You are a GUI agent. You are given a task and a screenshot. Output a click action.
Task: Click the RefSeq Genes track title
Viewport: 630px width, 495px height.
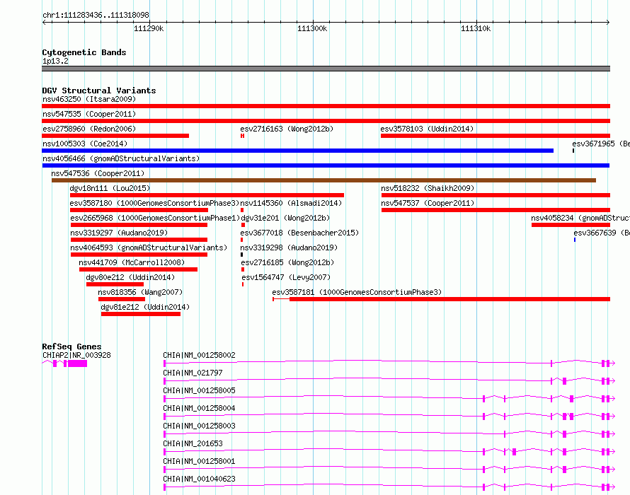71,347
